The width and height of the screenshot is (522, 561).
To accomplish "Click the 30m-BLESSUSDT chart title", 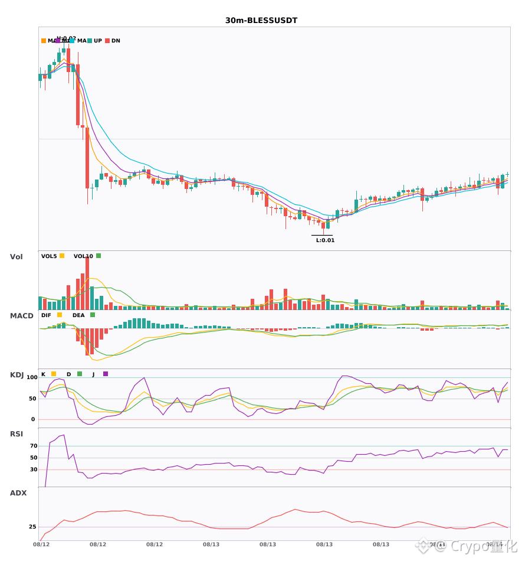I will tap(261, 21).
